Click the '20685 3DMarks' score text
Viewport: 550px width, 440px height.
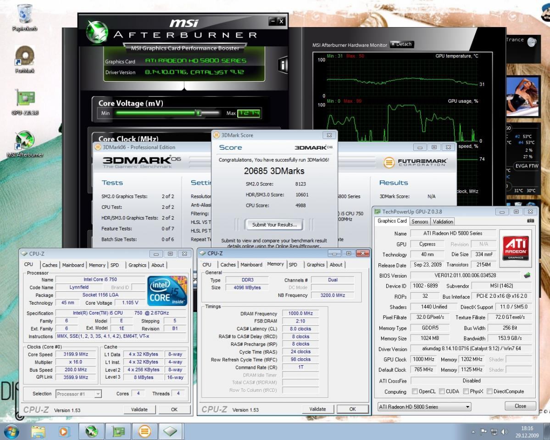pyautogui.click(x=274, y=171)
